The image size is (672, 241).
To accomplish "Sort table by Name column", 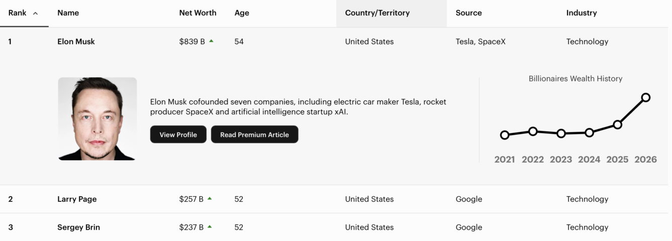I will (68, 13).
